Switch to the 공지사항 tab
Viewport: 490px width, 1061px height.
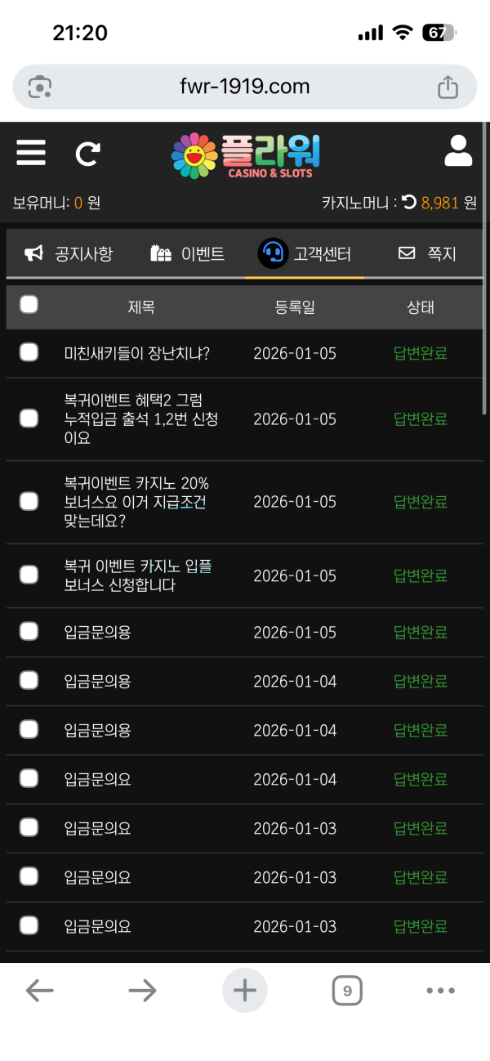pos(69,253)
